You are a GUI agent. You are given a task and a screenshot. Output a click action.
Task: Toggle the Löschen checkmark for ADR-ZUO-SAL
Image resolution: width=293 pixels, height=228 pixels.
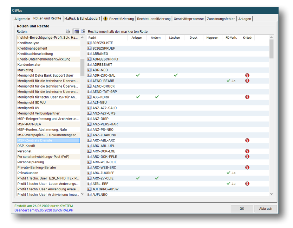tap(176, 75)
